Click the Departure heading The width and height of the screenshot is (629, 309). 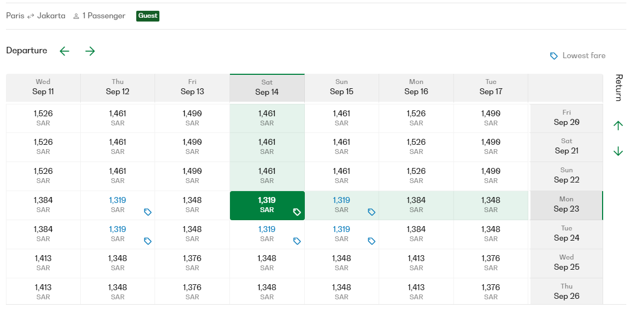tap(26, 51)
